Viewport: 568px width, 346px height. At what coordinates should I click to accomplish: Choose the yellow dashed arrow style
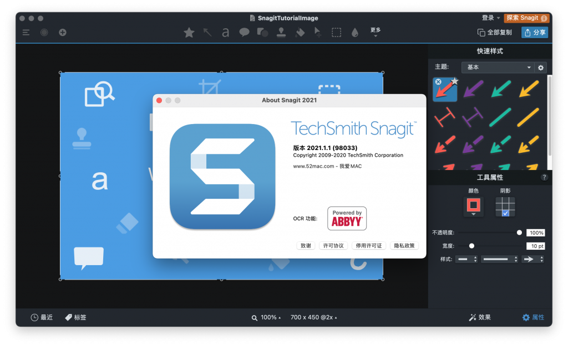(x=529, y=144)
